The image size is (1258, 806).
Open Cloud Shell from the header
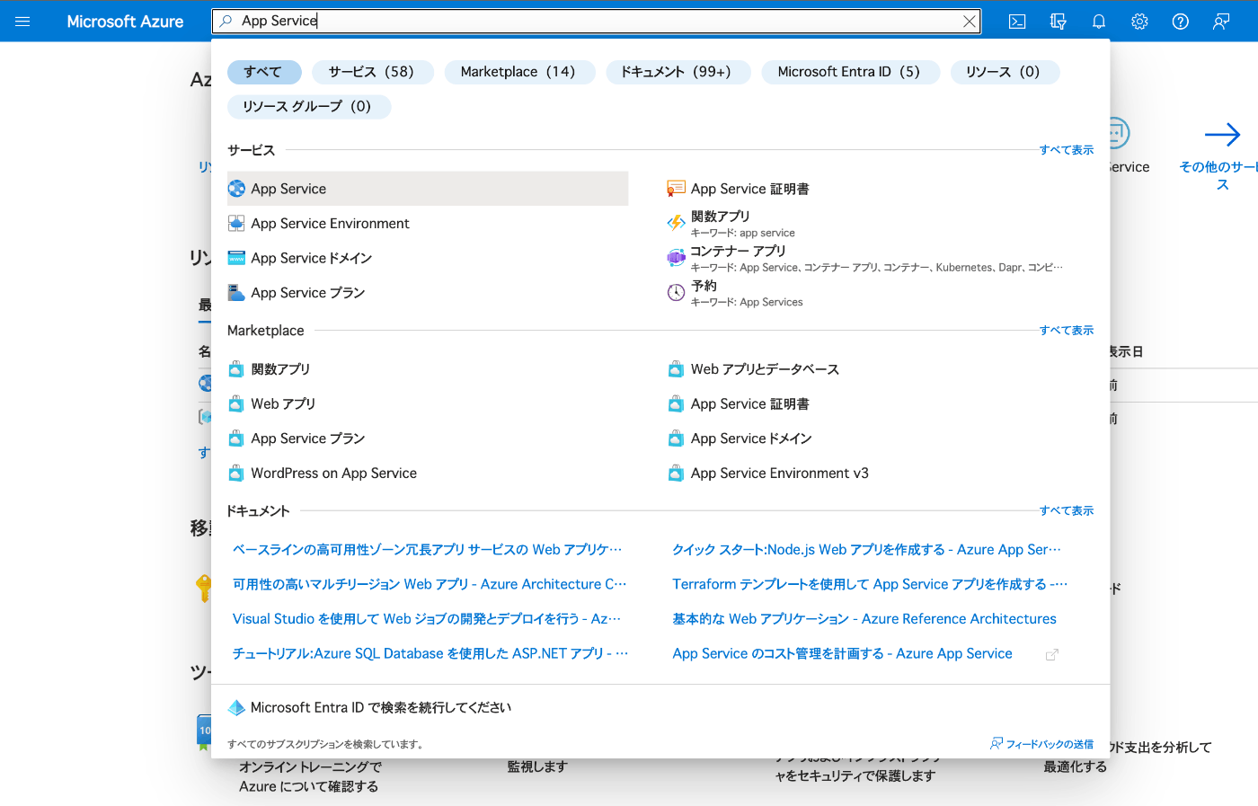(1017, 22)
